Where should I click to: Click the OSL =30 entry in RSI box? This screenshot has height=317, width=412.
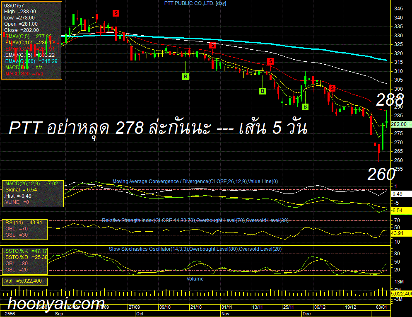pyautogui.click(x=16, y=235)
